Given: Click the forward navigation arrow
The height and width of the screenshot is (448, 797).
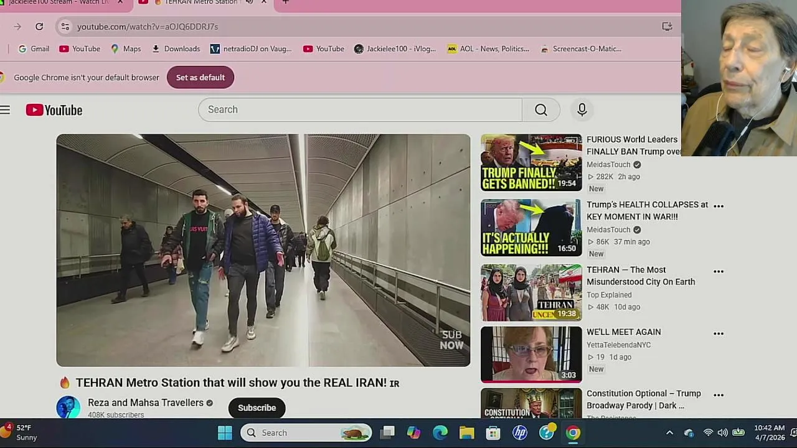Looking at the screenshot, I should 17,27.
